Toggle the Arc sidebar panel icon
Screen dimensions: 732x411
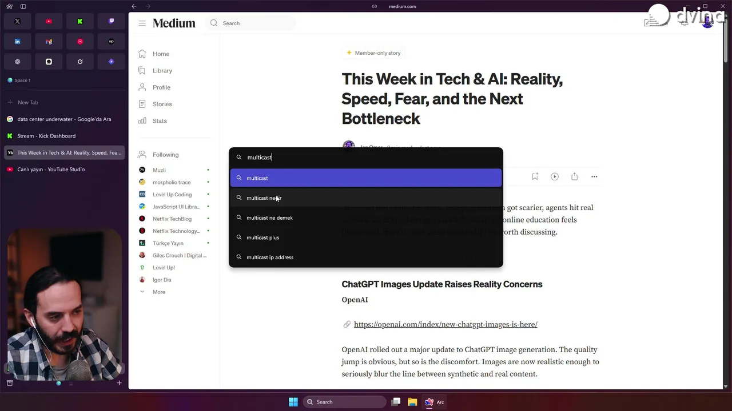(x=23, y=6)
